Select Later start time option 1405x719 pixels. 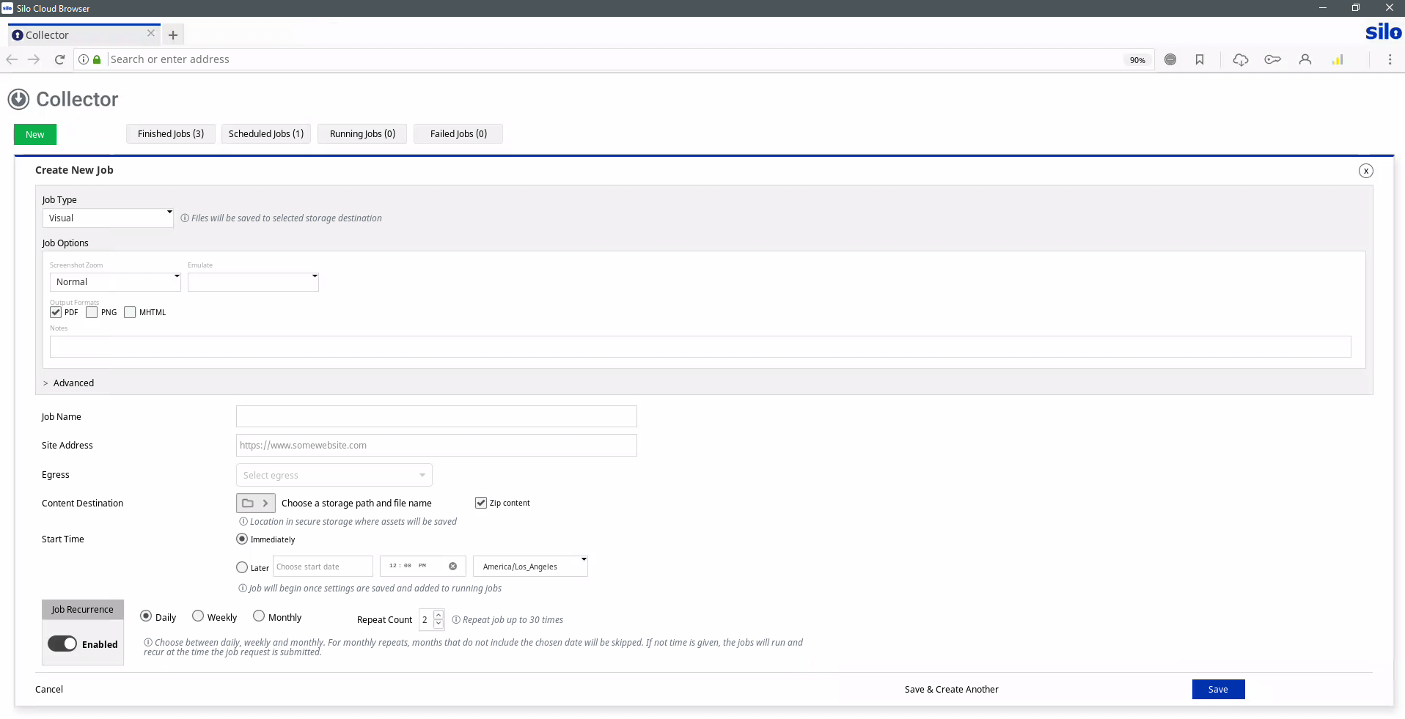coord(242,567)
